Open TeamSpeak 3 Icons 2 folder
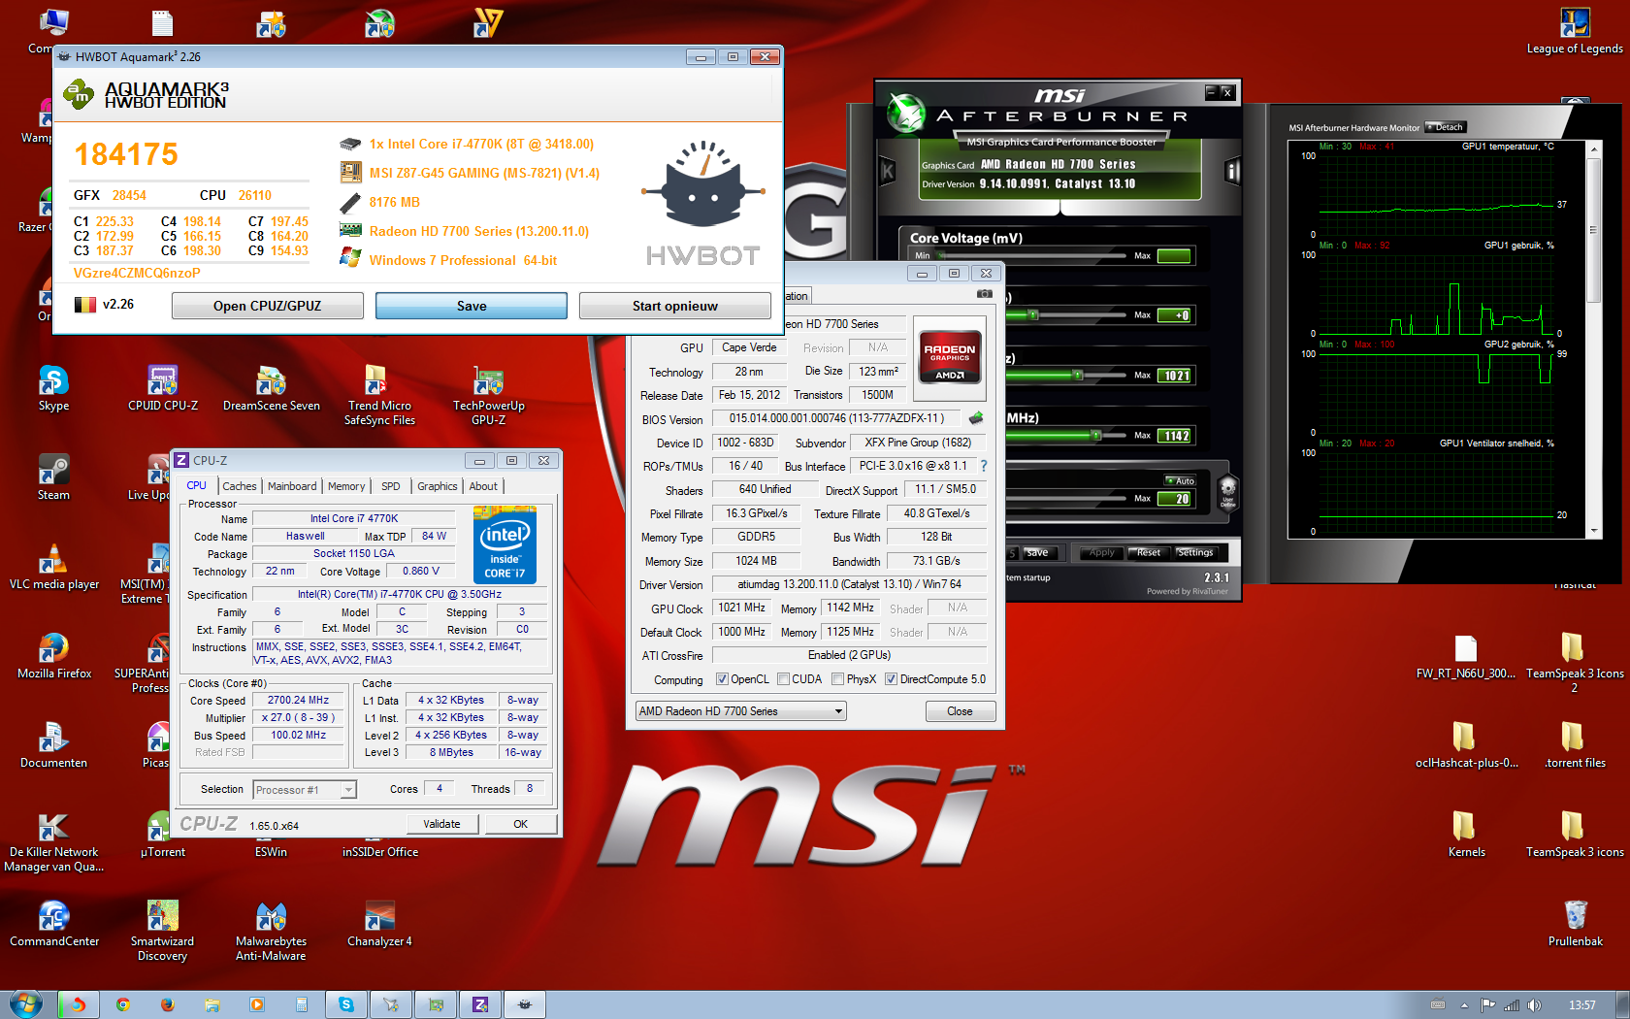The width and height of the screenshot is (1630, 1019). (x=1575, y=663)
